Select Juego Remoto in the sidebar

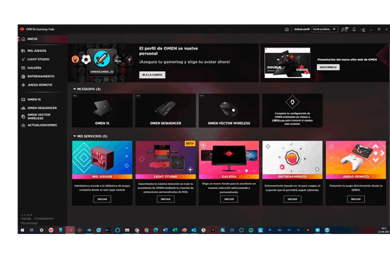point(40,85)
